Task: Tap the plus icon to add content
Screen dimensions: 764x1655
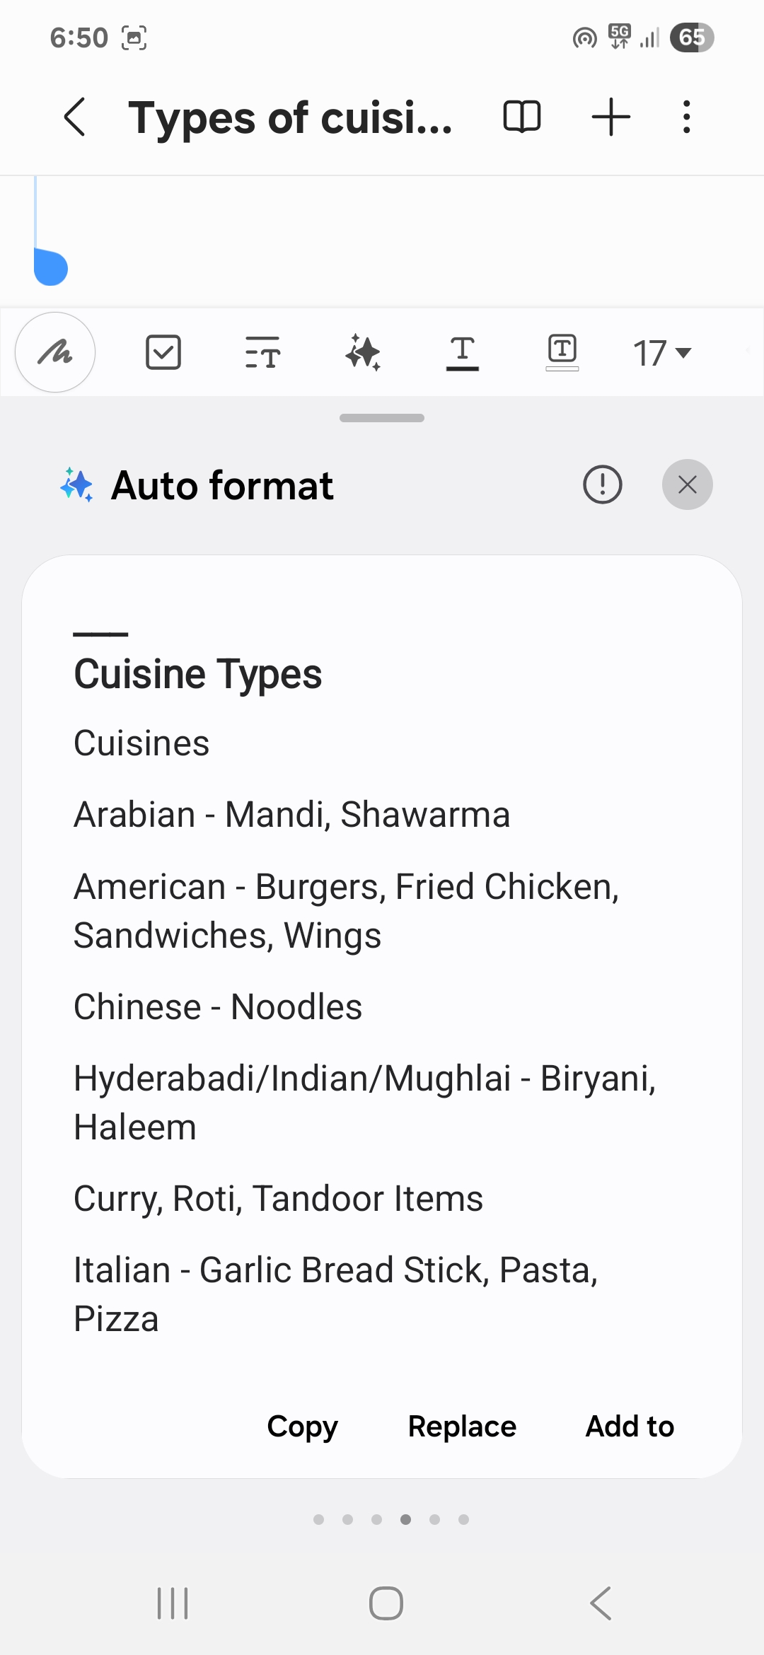Action: [610, 117]
